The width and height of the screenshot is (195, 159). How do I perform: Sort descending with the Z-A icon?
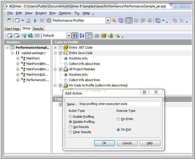[82, 36]
